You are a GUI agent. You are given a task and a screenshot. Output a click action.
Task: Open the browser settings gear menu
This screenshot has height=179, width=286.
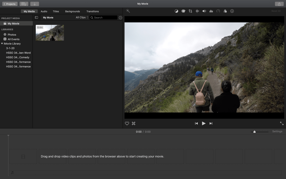[x=120, y=18]
